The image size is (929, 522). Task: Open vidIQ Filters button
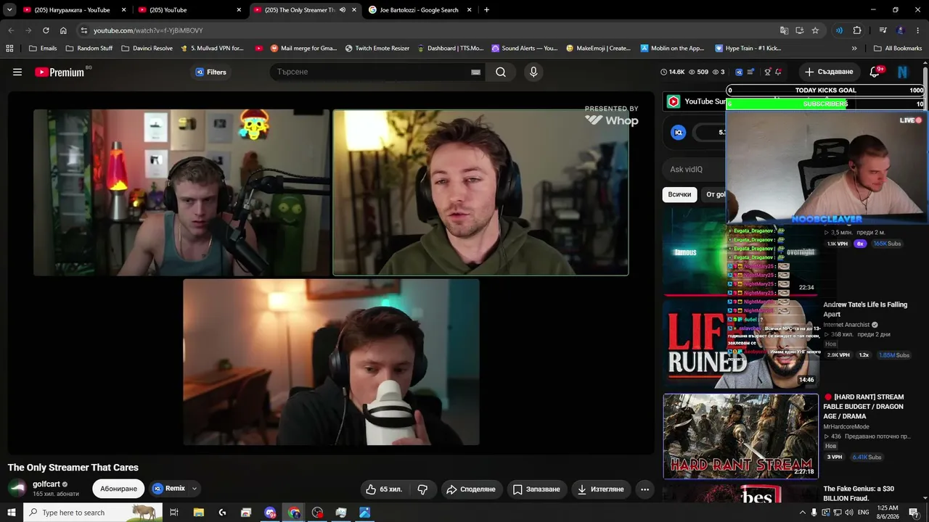tap(210, 72)
